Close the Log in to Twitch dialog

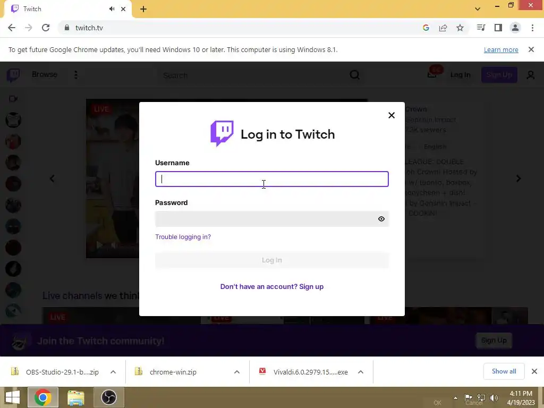(392, 115)
